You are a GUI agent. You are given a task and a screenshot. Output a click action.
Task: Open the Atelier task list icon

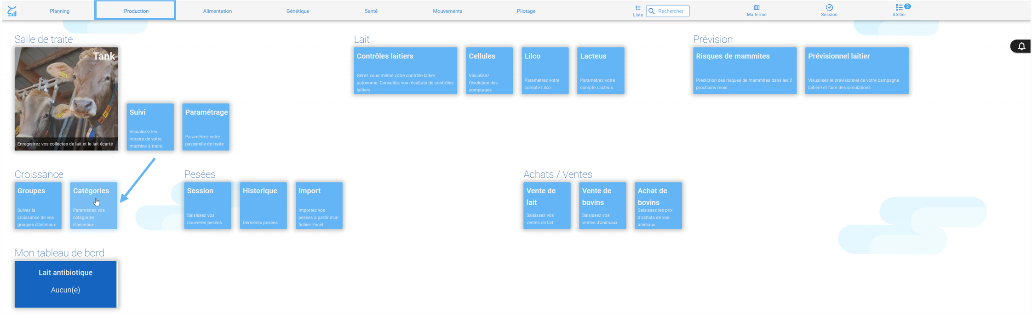point(900,11)
